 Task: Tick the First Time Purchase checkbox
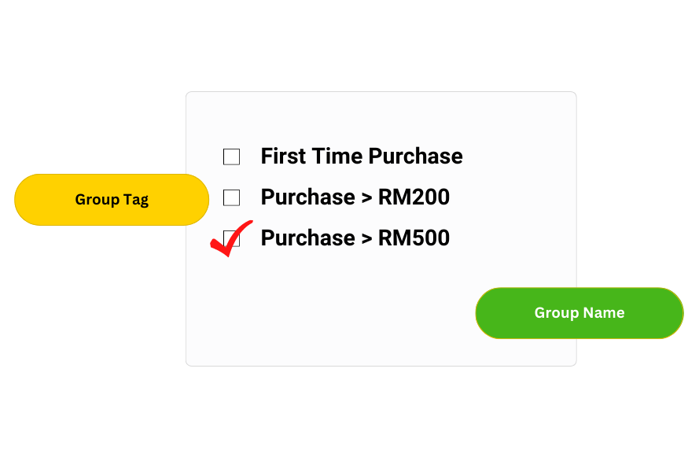pyautogui.click(x=231, y=157)
